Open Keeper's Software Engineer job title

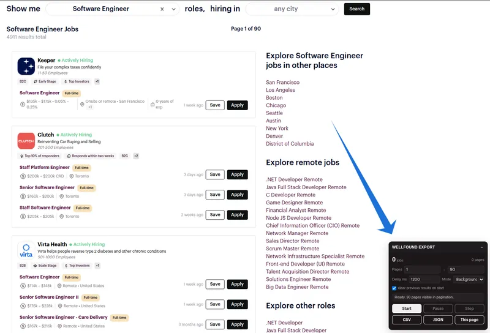click(39, 93)
